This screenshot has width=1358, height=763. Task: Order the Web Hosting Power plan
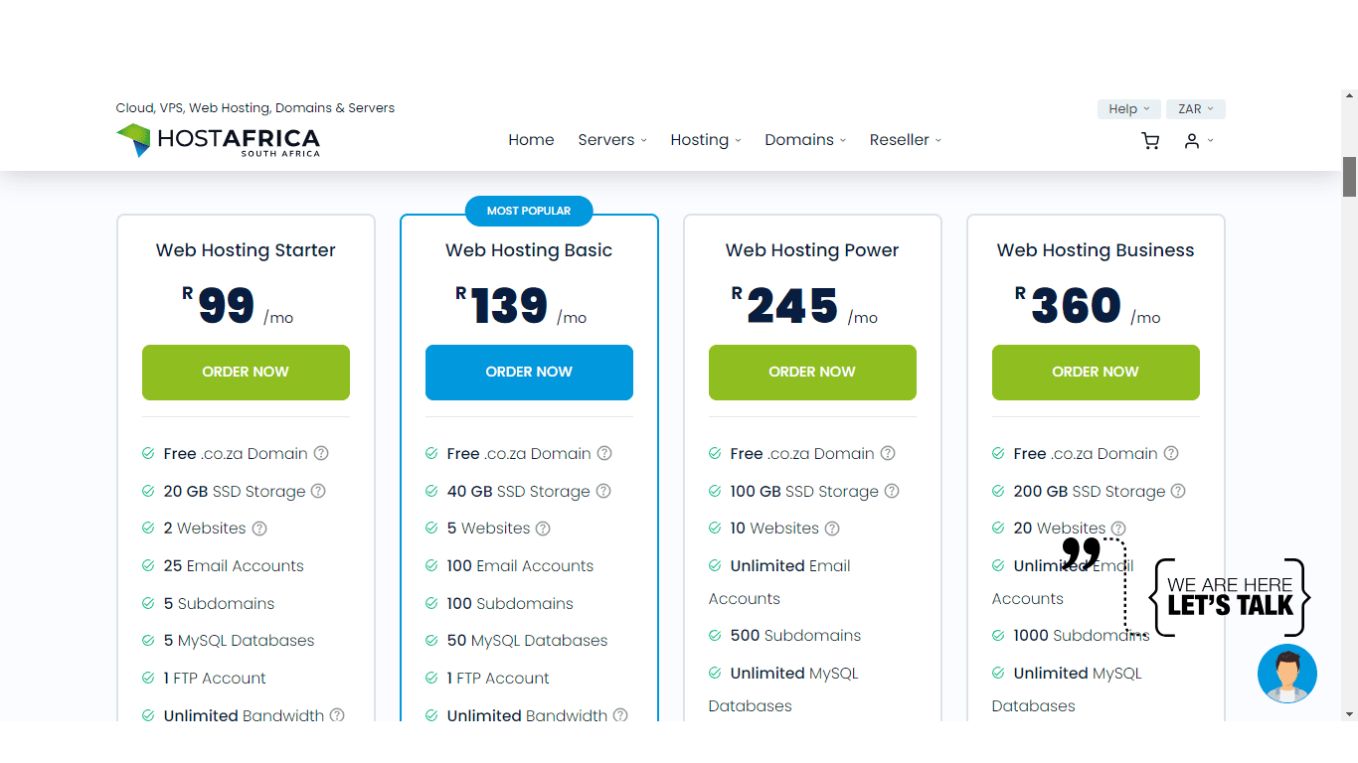pos(812,373)
